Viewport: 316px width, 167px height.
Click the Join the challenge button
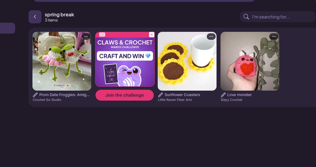(125, 95)
